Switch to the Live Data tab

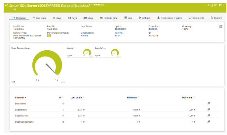tap(39, 18)
